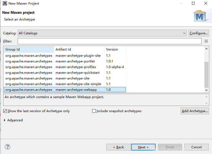Sort archetypes by the Version column
Viewport: 212px width, 154px height.
[115, 49]
